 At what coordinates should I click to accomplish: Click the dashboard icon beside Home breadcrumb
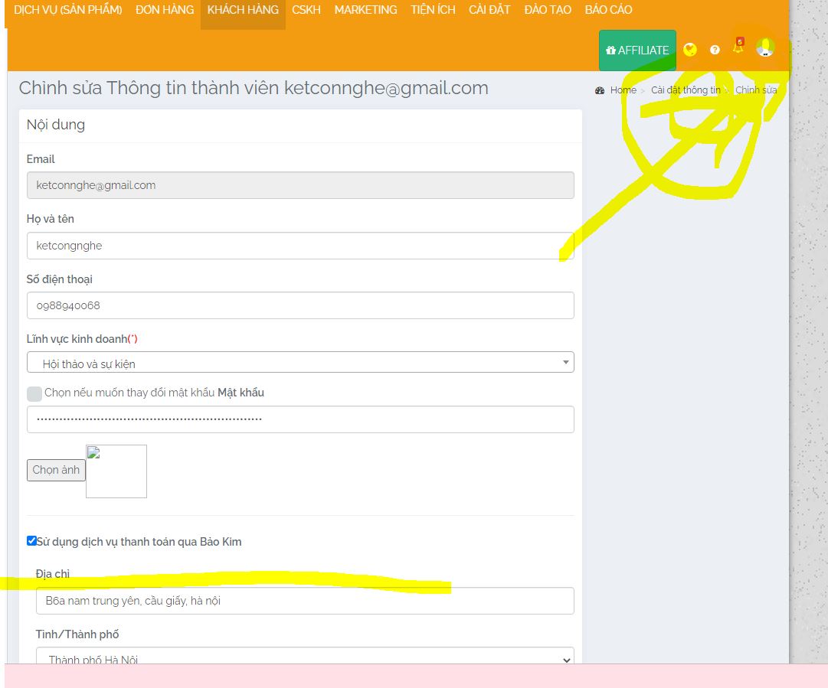click(600, 90)
